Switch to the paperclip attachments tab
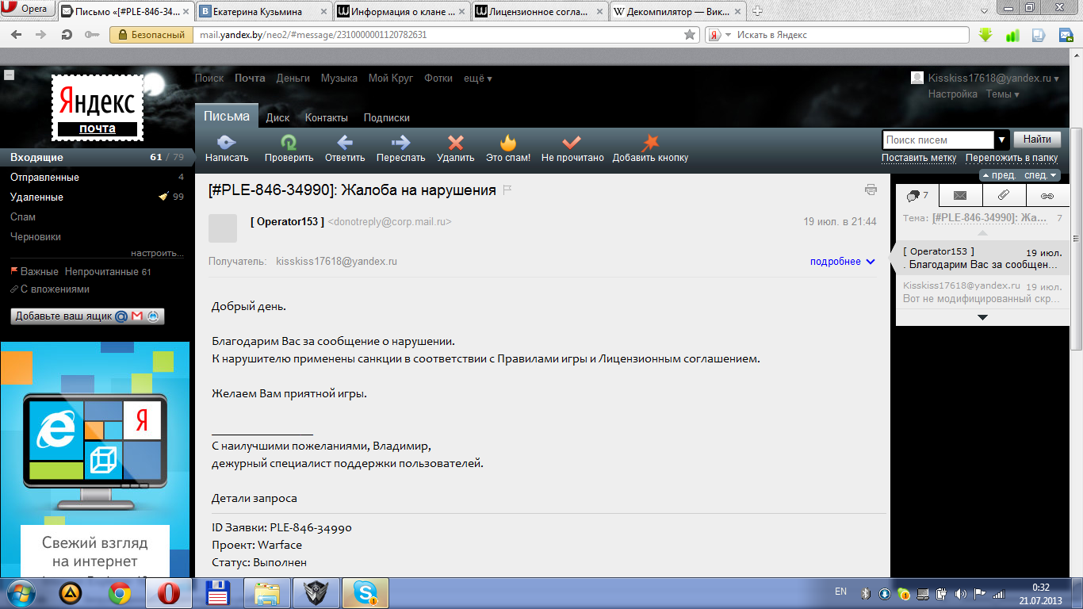The width and height of the screenshot is (1083, 609). click(x=1004, y=195)
